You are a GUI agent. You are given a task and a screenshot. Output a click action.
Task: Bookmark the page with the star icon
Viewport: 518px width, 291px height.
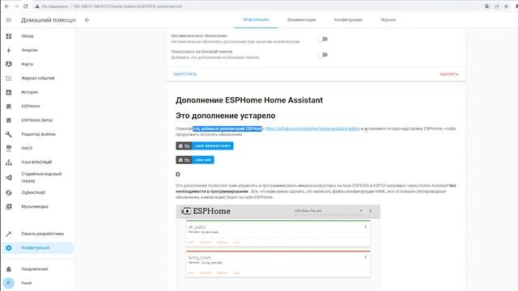point(506,6)
